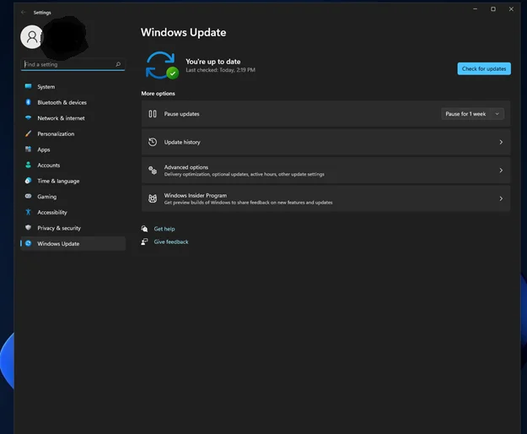Select Time & language in the sidebar

(73, 181)
